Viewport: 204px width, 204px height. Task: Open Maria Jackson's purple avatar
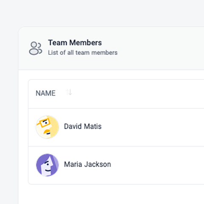click(47, 165)
